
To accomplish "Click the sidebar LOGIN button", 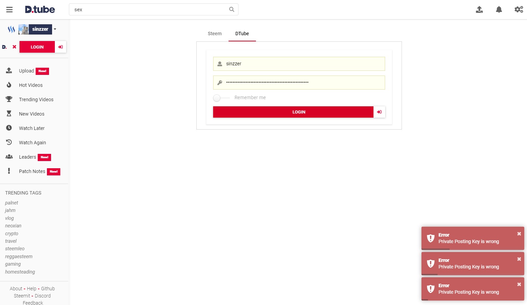I will tap(37, 47).
